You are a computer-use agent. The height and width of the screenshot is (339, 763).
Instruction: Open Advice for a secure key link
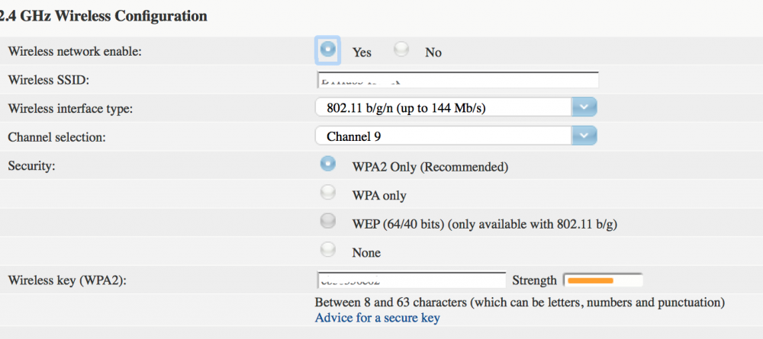point(378,318)
